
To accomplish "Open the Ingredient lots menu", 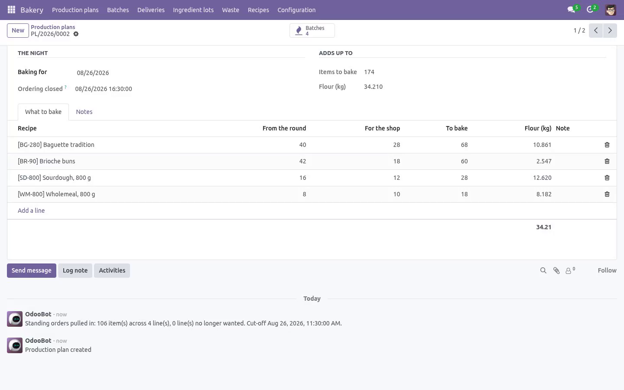I will [193, 10].
